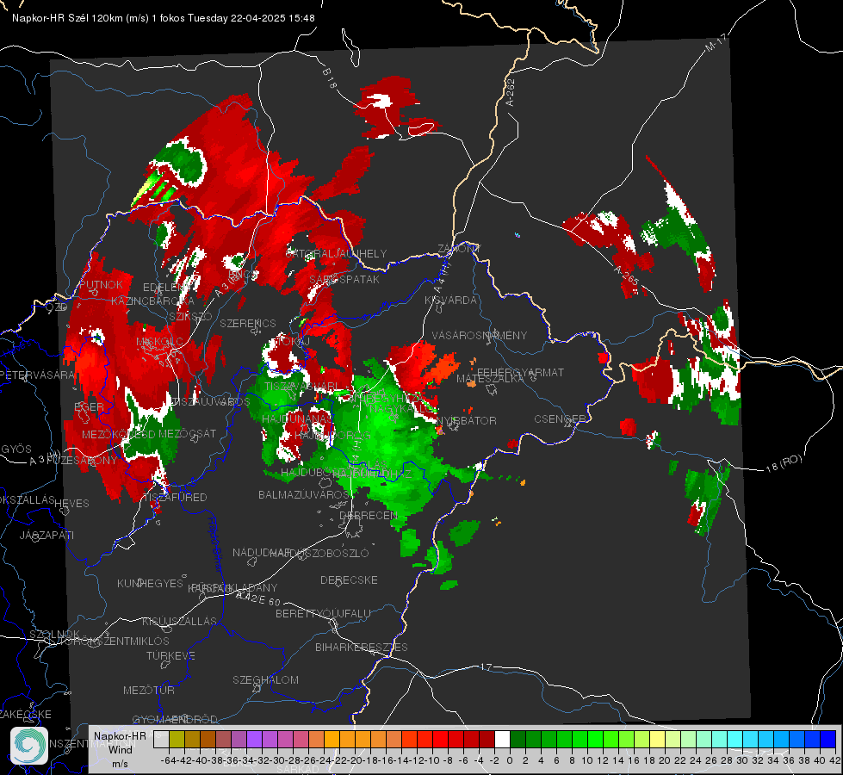Click the white swatch between -2 and 0
843x775 pixels.
point(502,740)
